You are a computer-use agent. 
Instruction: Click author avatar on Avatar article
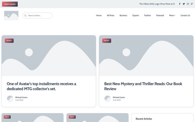click(10, 99)
